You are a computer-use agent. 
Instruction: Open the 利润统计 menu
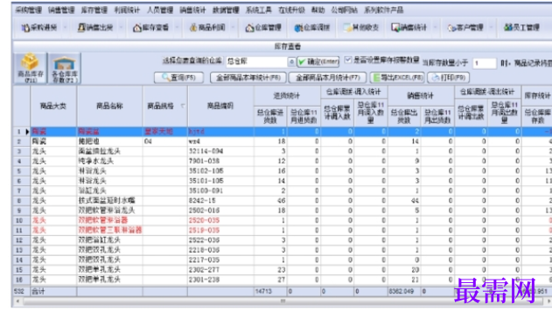(127, 10)
